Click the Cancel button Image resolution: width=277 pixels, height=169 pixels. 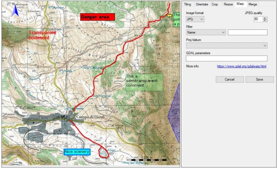point(230,80)
